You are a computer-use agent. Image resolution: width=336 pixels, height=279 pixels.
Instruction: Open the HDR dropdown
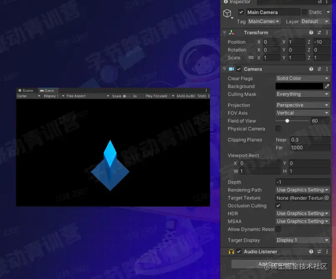click(303, 213)
